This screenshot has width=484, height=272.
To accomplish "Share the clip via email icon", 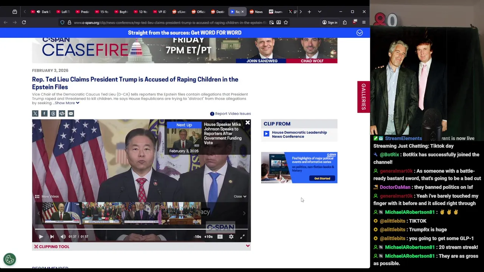I will [x=71, y=113].
